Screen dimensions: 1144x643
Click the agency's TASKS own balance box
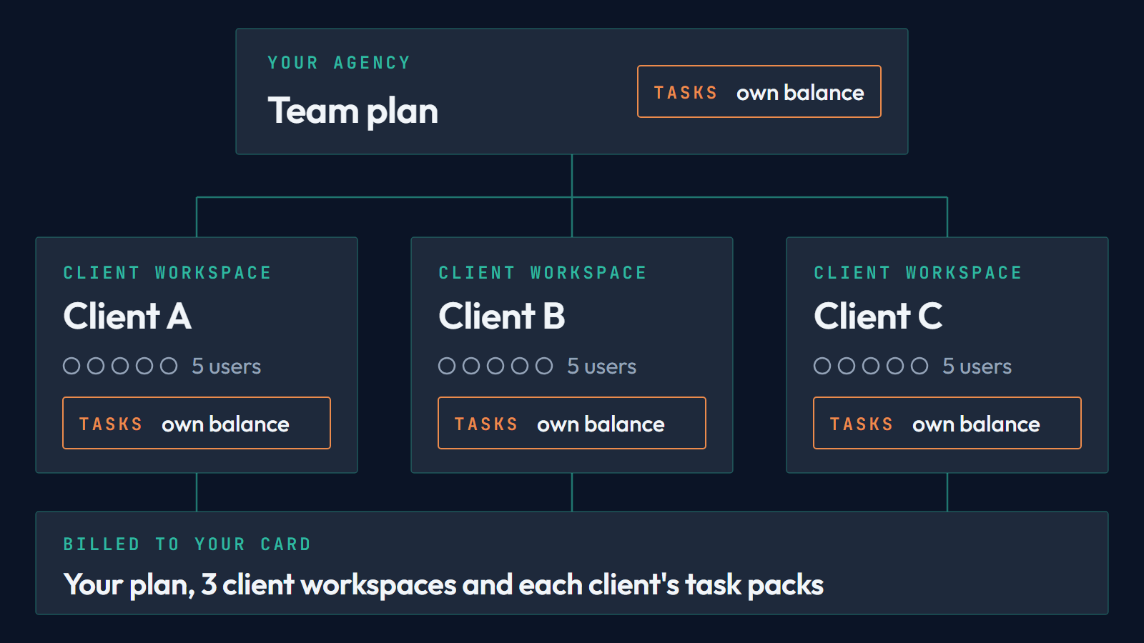pyautogui.click(x=759, y=91)
